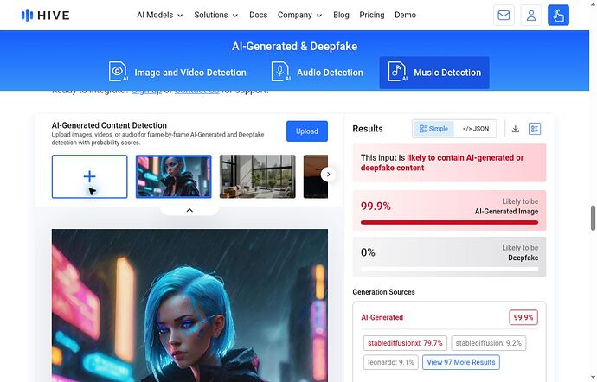
Task: Click the 99.9% badge beside AI-Generated
Action: pos(523,317)
